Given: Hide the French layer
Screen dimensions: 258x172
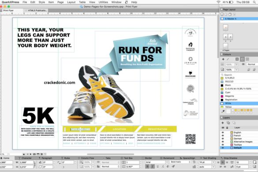Looking at the screenshot, I should coord(223,136).
